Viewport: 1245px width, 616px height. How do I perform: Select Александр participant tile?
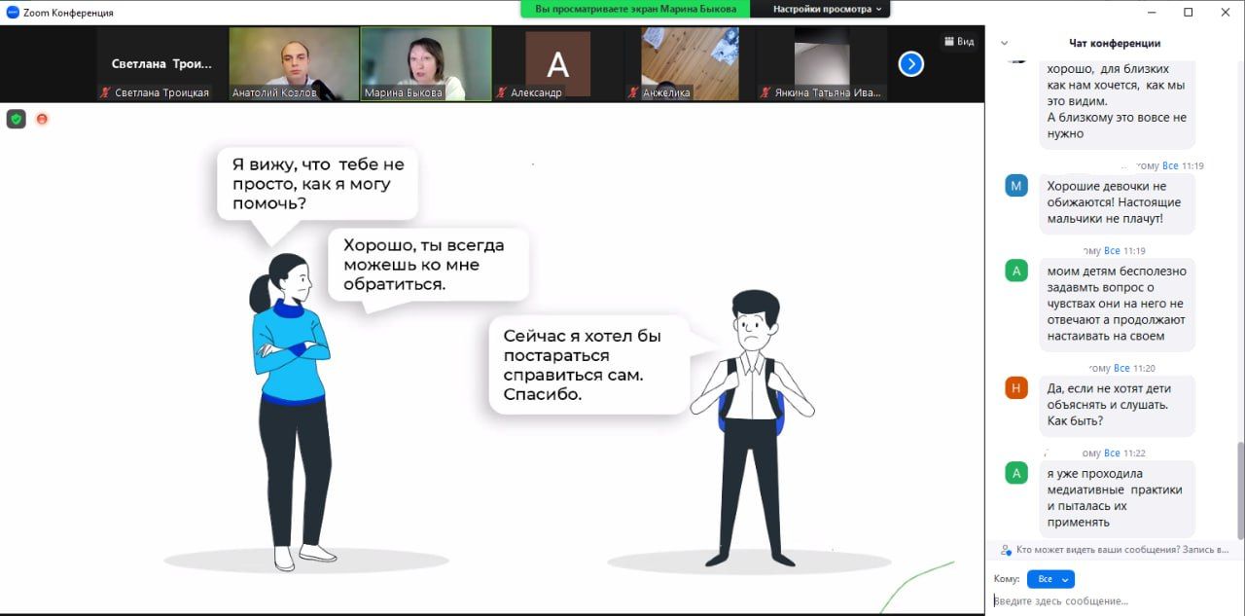[x=557, y=63]
